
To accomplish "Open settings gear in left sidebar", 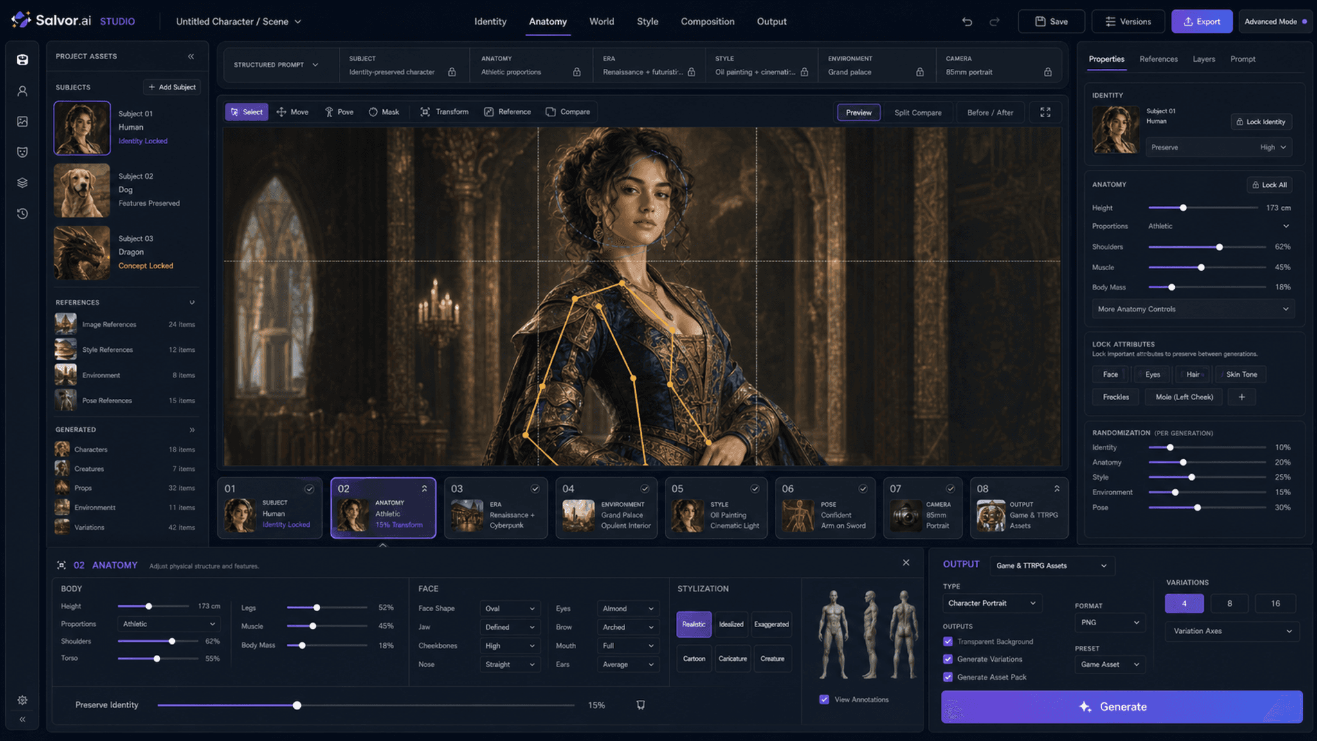I will (x=23, y=700).
